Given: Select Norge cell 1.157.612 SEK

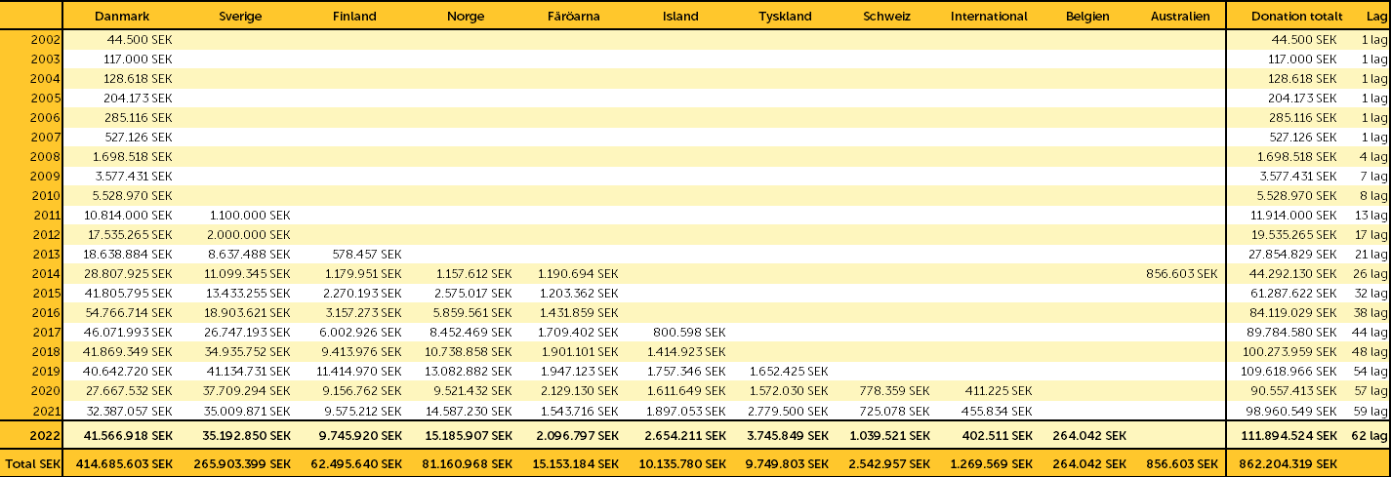Looking at the screenshot, I should [x=472, y=274].
